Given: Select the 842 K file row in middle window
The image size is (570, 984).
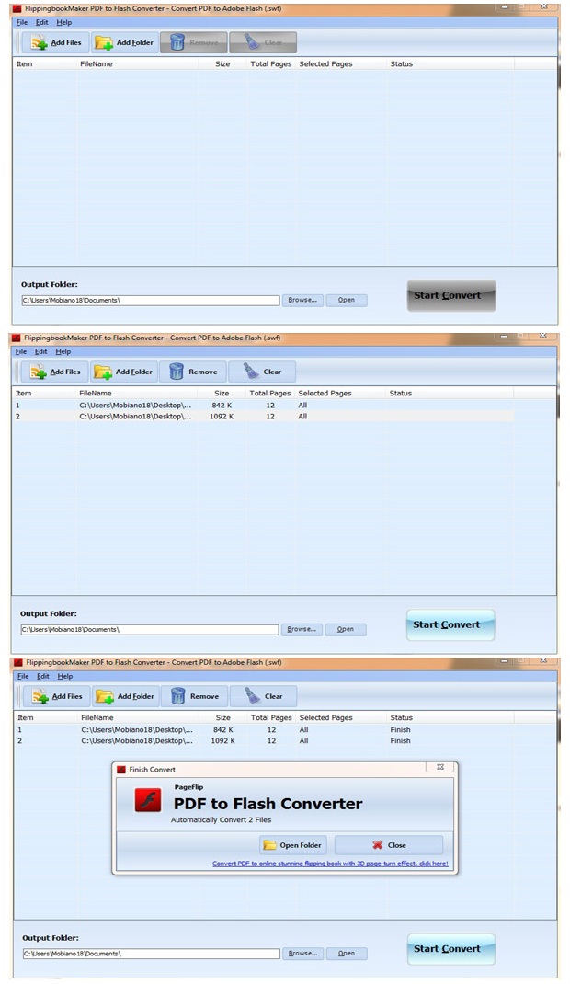Looking at the screenshot, I should click(263, 406).
